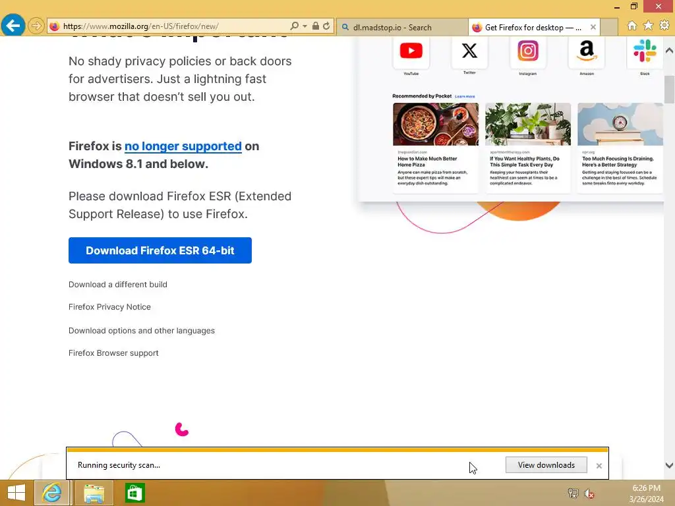Image resolution: width=675 pixels, height=506 pixels.
Task: Click the View downloads button
Action: click(546, 465)
